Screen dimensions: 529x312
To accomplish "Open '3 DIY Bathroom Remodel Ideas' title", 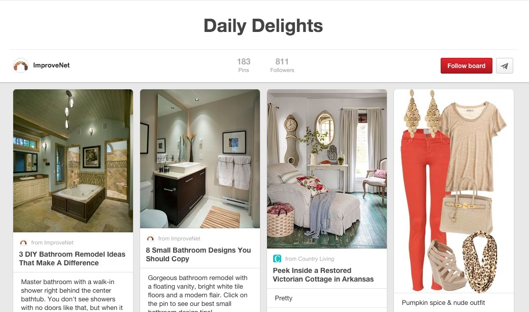I will pyautogui.click(x=72, y=259).
